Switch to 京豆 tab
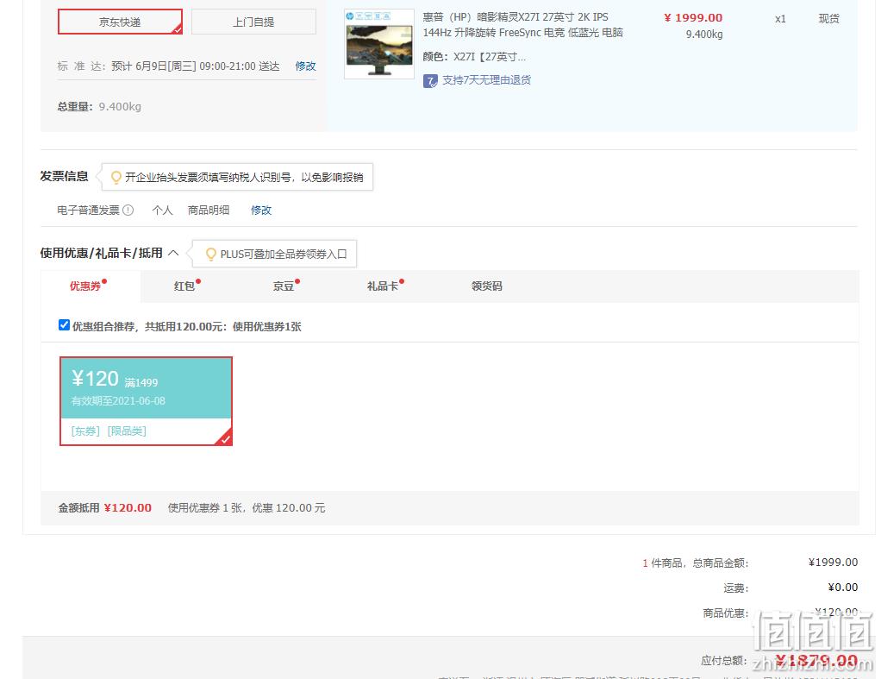This screenshot has height=679, width=881. pos(285,286)
